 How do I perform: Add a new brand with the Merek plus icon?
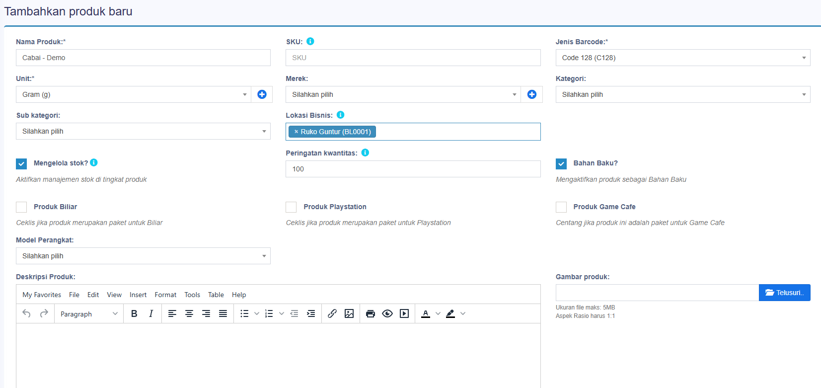(x=532, y=94)
